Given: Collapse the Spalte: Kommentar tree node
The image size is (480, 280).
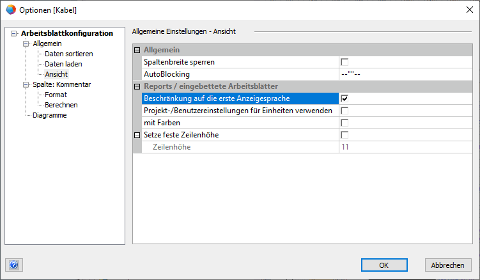Looking at the screenshot, I should (x=26, y=84).
